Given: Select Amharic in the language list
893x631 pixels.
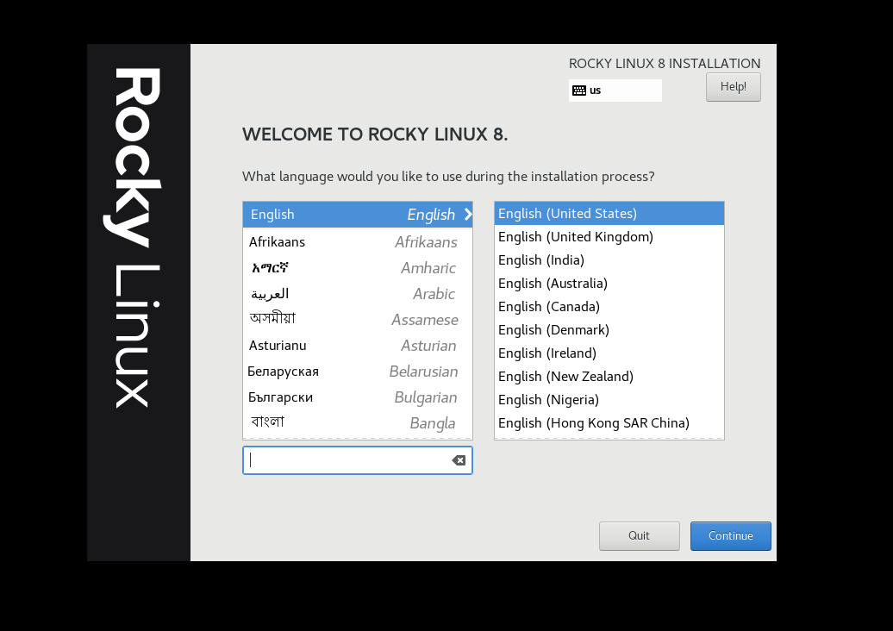Looking at the screenshot, I should coord(358,268).
